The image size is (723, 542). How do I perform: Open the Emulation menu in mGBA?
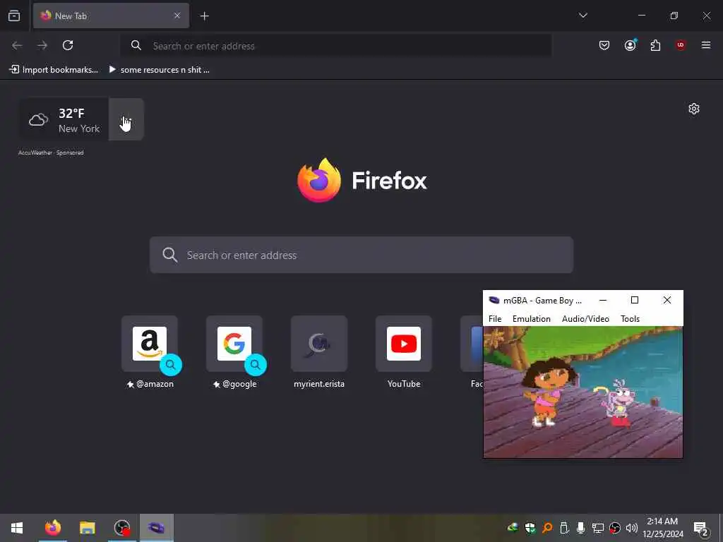pos(531,319)
